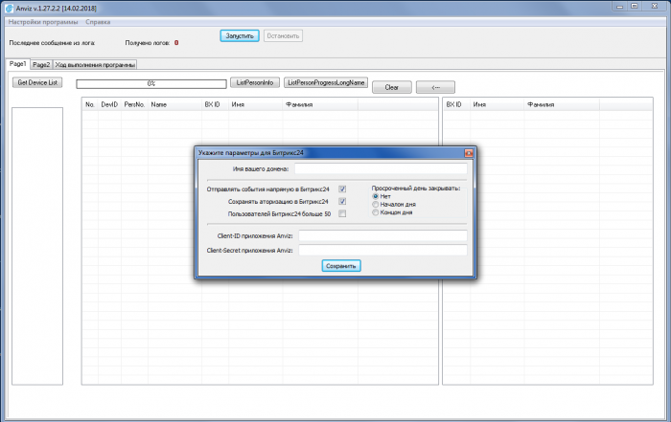Maximize the Anviz main window
Image resolution: width=671 pixels, height=422 pixels.
tap(635, 7)
